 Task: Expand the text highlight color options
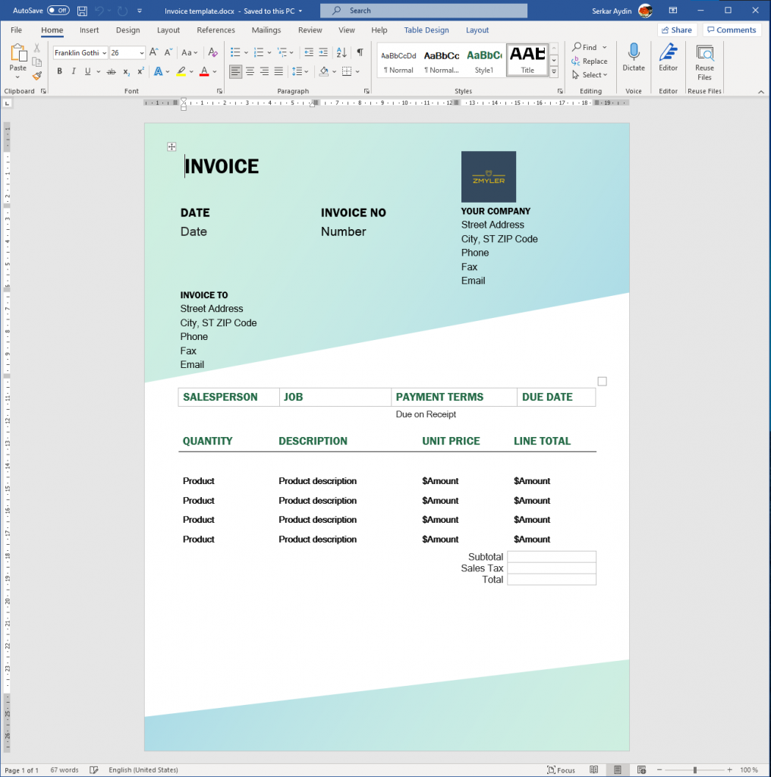click(191, 71)
